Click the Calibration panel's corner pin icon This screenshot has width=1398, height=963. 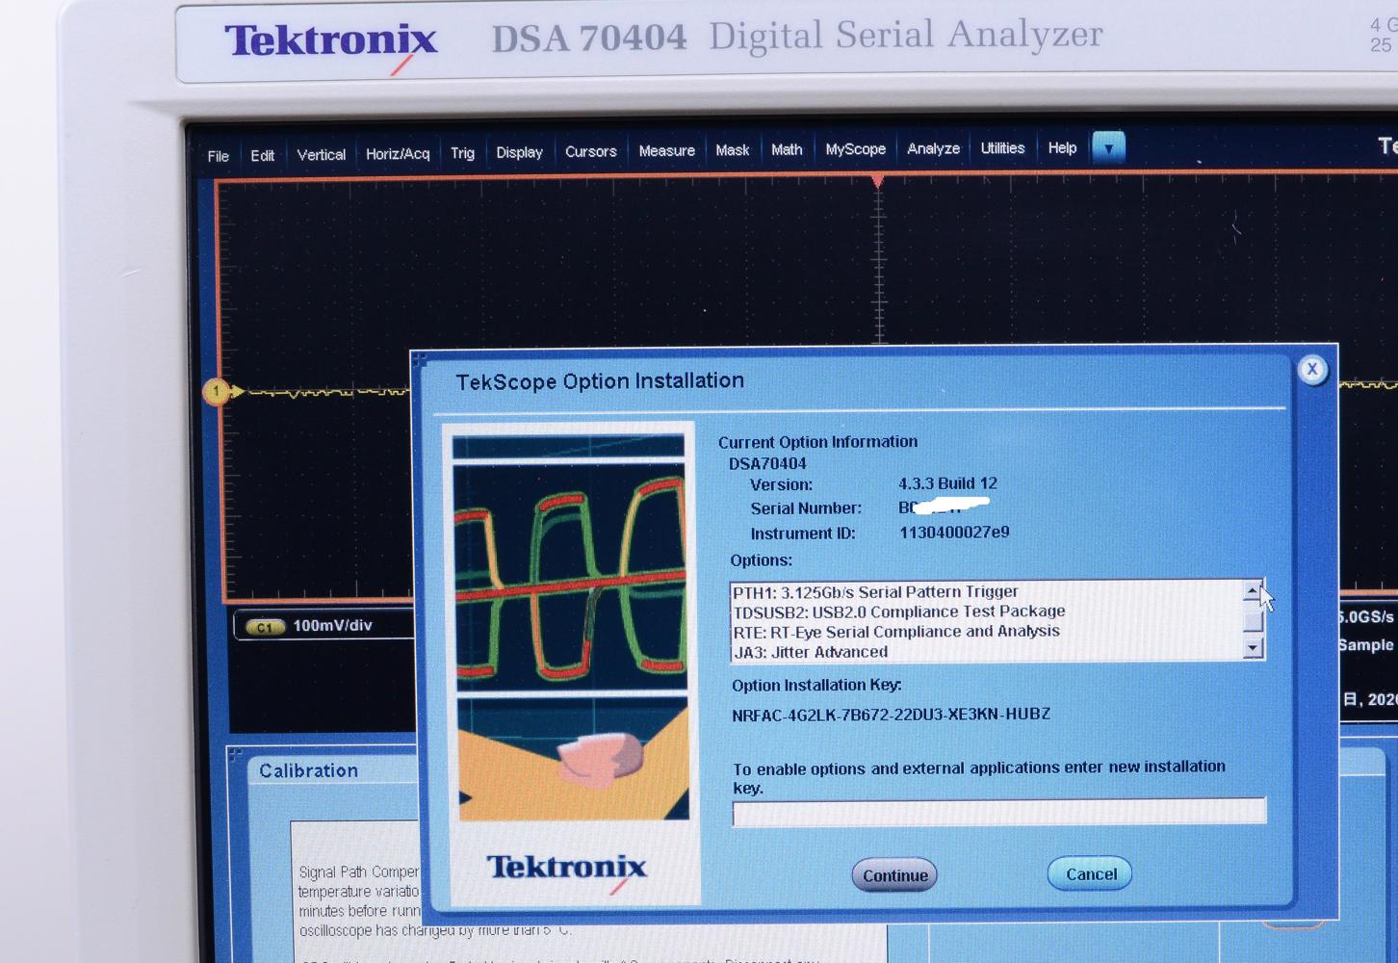coord(235,754)
